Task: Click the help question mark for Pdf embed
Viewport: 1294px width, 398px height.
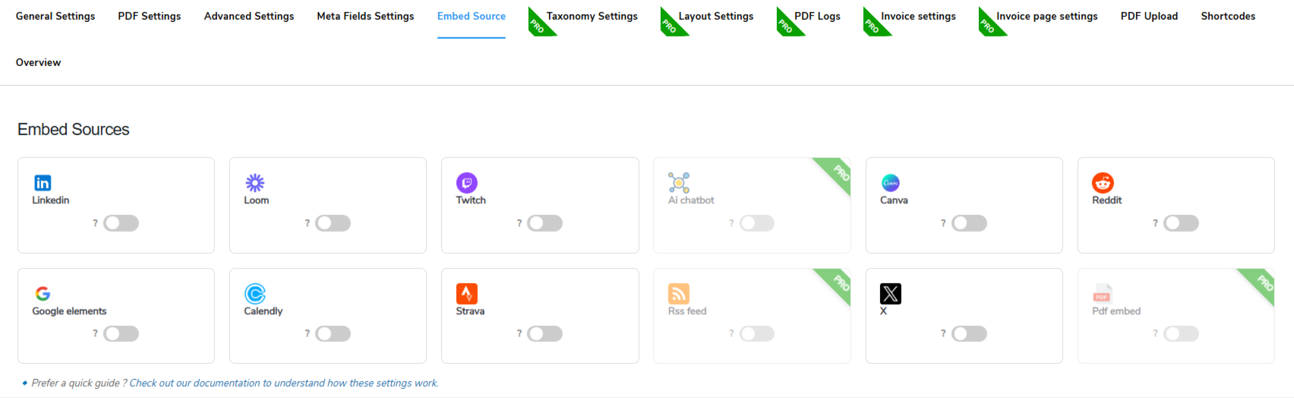Action: (1155, 333)
